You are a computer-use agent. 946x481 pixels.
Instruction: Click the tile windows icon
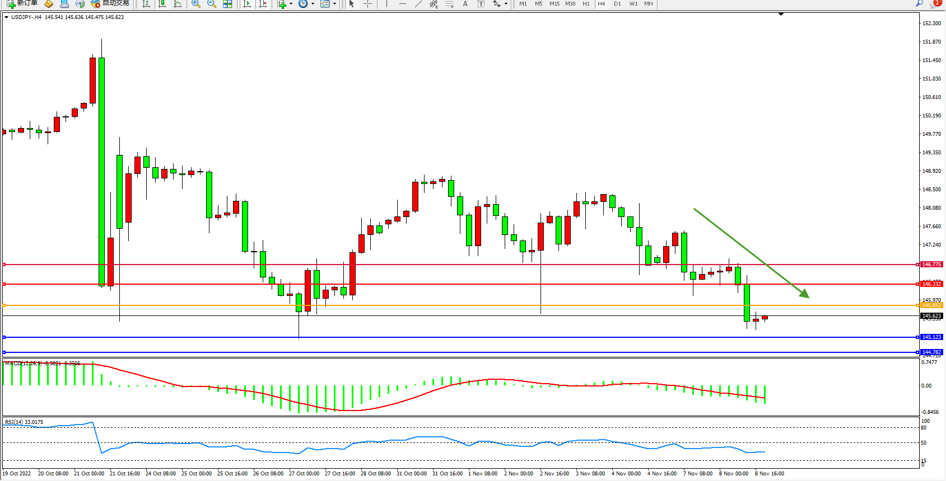point(227,4)
